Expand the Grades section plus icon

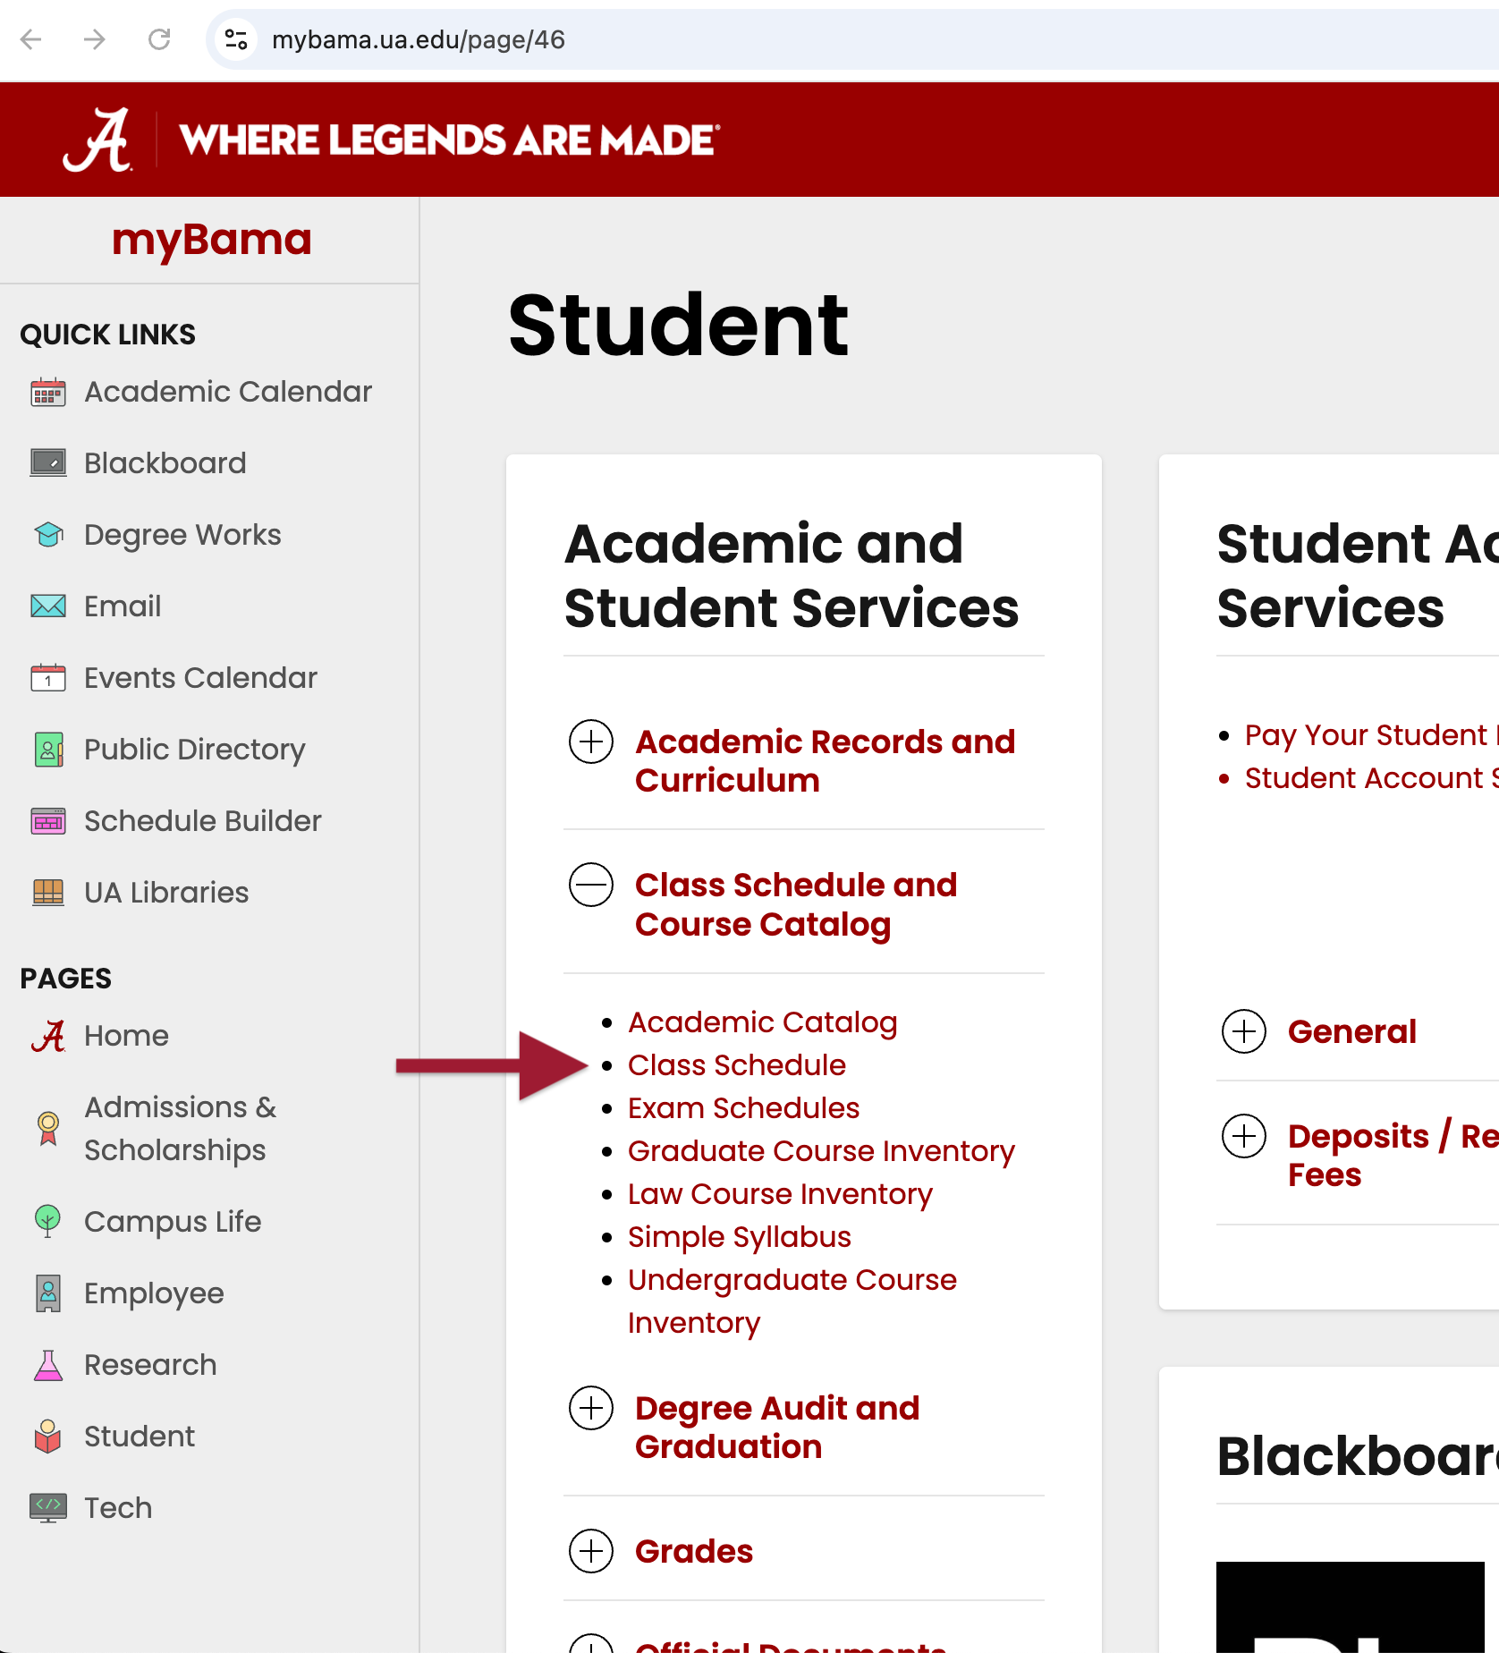591,1551
